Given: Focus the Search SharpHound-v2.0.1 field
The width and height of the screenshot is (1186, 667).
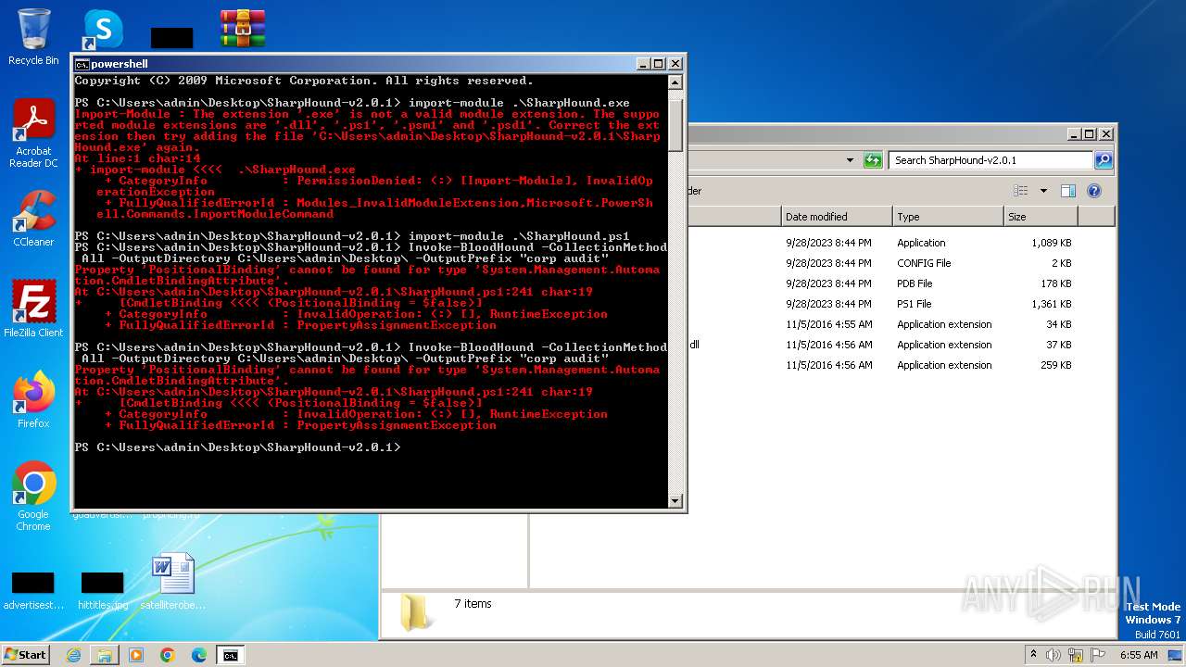Looking at the screenshot, I should click(x=991, y=160).
